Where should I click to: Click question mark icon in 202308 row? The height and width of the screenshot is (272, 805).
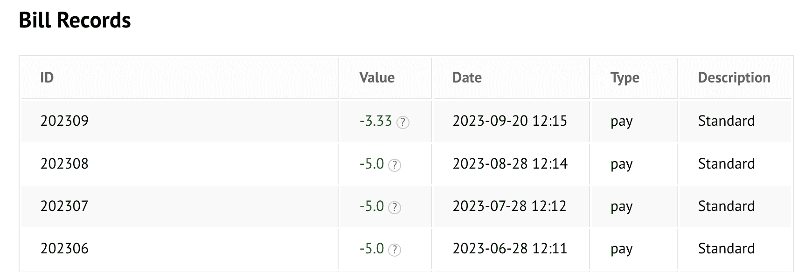(x=395, y=165)
